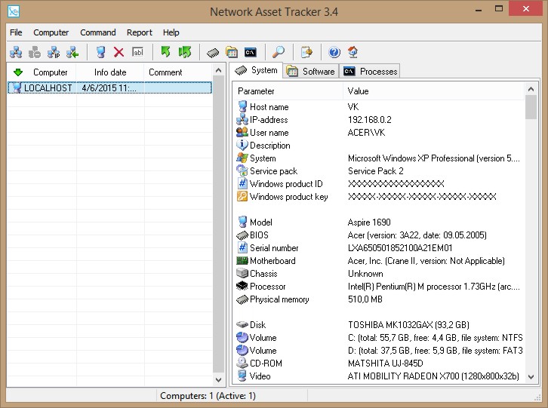Click the grayed remove network computers icon
Image resolution: width=548 pixels, height=408 pixels.
coord(34,52)
